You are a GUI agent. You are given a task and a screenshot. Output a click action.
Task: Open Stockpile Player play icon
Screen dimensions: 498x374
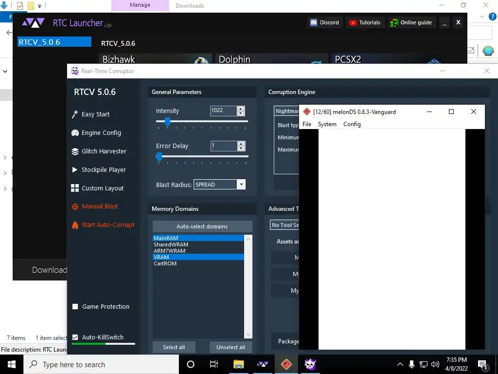point(75,170)
